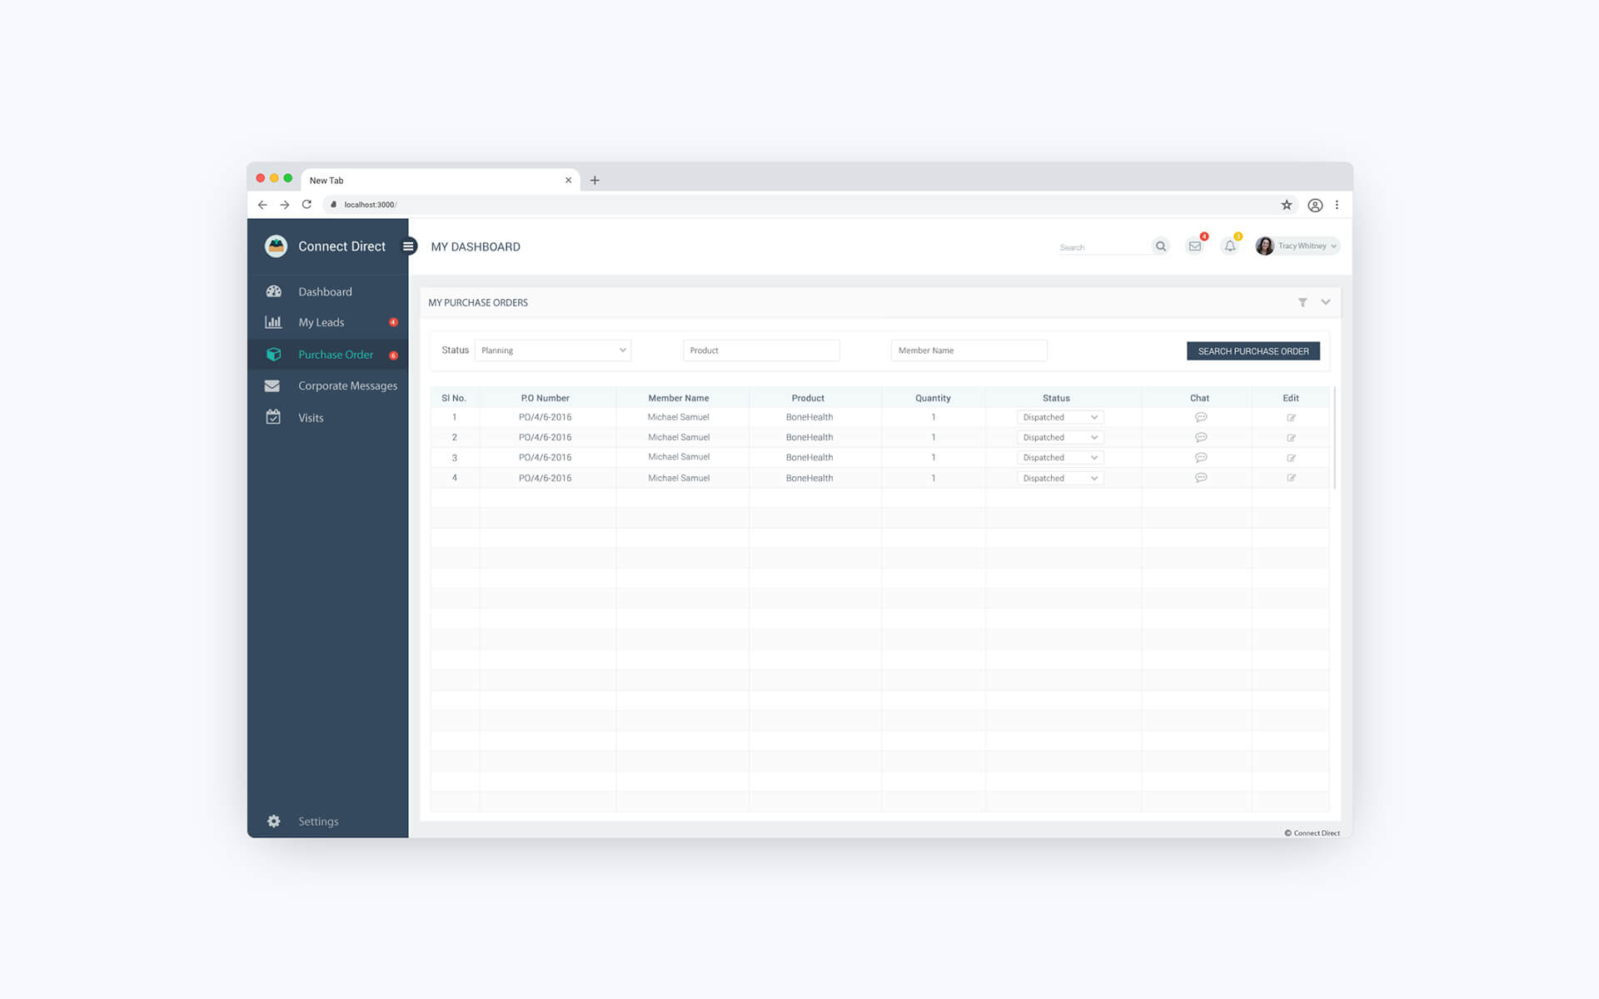Open the Dispatched status dropdown in row 2
This screenshot has height=999, width=1599.
[x=1059, y=437]
